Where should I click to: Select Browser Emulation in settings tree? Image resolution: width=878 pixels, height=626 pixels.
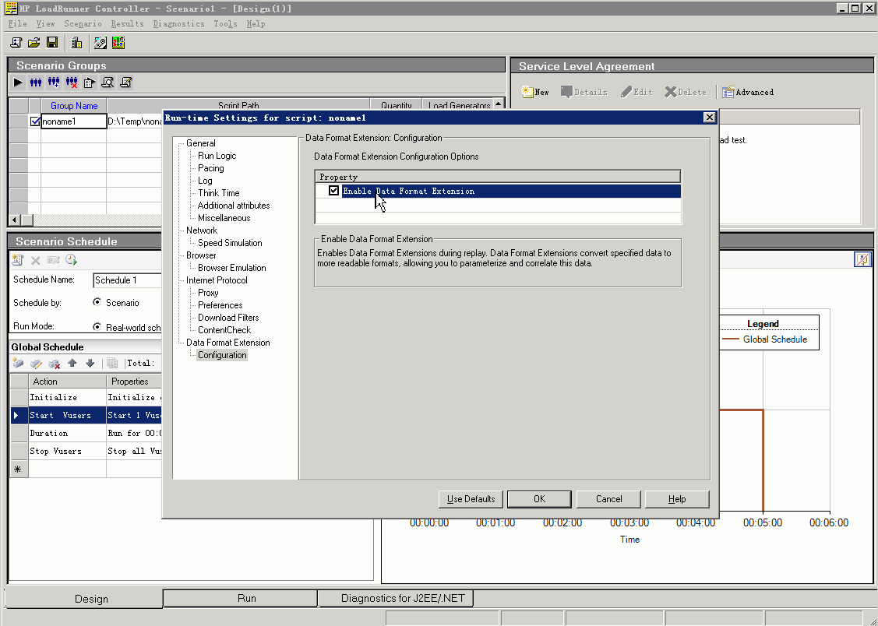[x=232, y=267]
